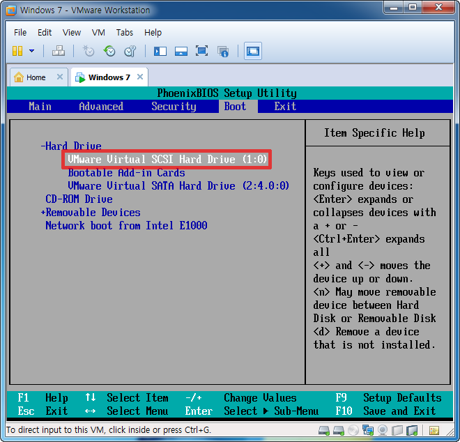
Task: Click the Select Menu footer label
Action: click(x=137, y=411)
